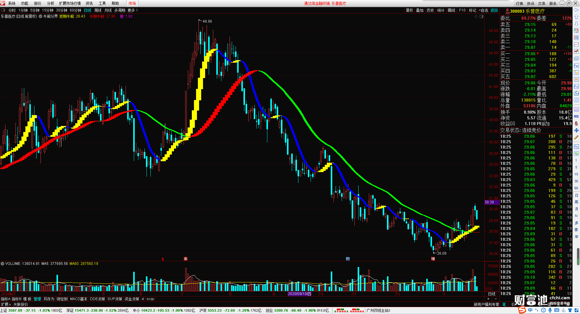Expand the 更多 more timeframes dropdown
The width and height of the screenshot is (580, 314).
[x=133, y=10]
